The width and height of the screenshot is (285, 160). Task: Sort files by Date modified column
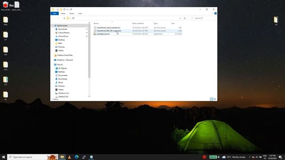(138, 24)
